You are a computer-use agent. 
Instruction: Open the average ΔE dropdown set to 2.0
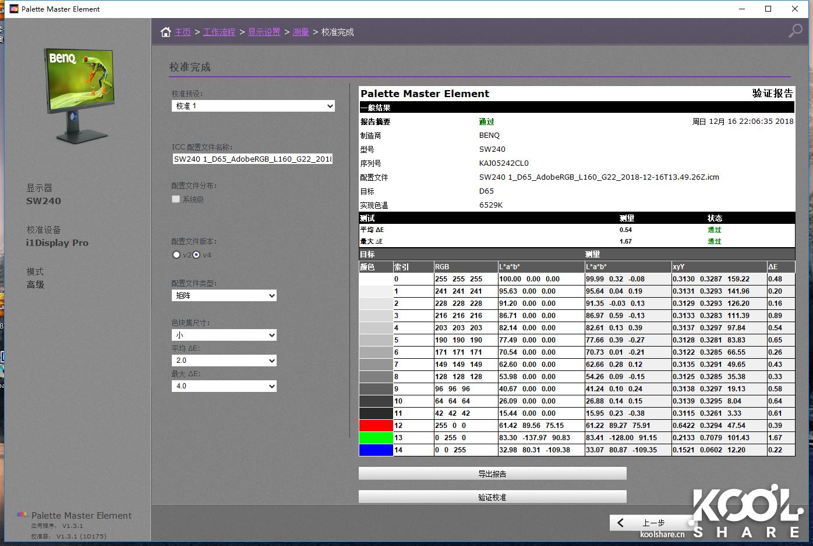click(x=224, y=361)
